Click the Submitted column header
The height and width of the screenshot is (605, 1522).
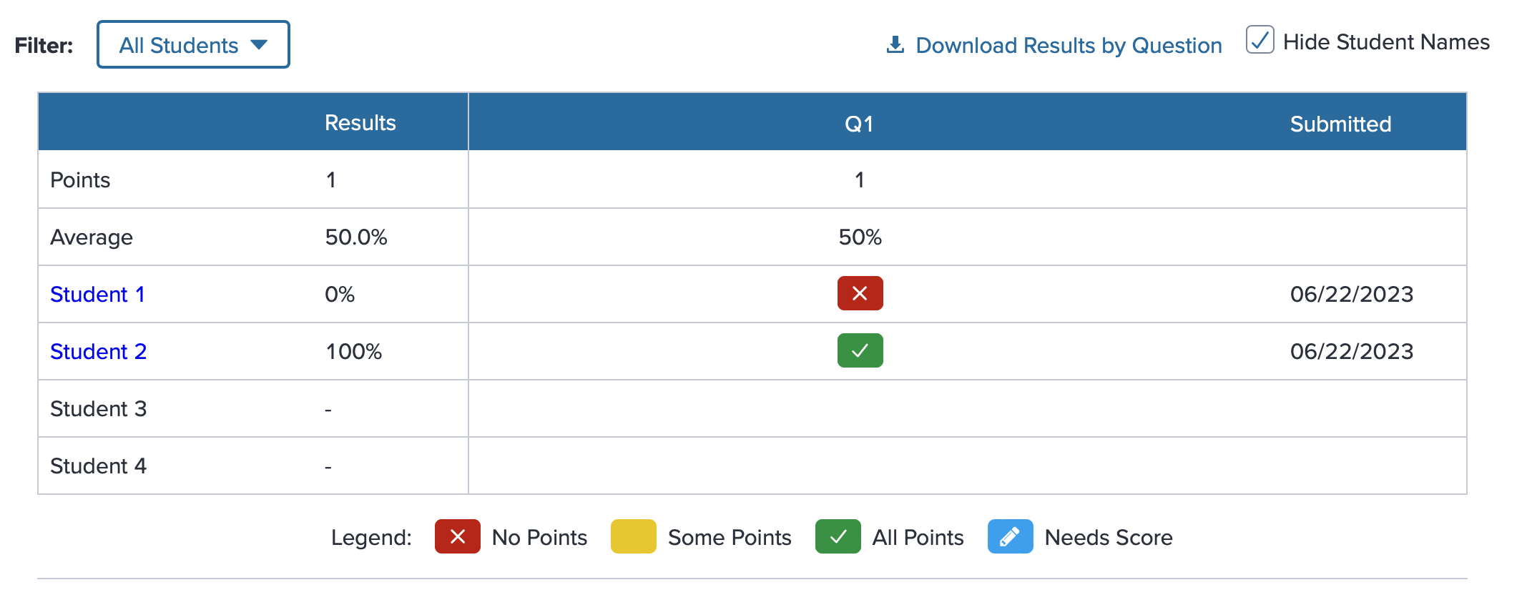(x=1340, y=124)
